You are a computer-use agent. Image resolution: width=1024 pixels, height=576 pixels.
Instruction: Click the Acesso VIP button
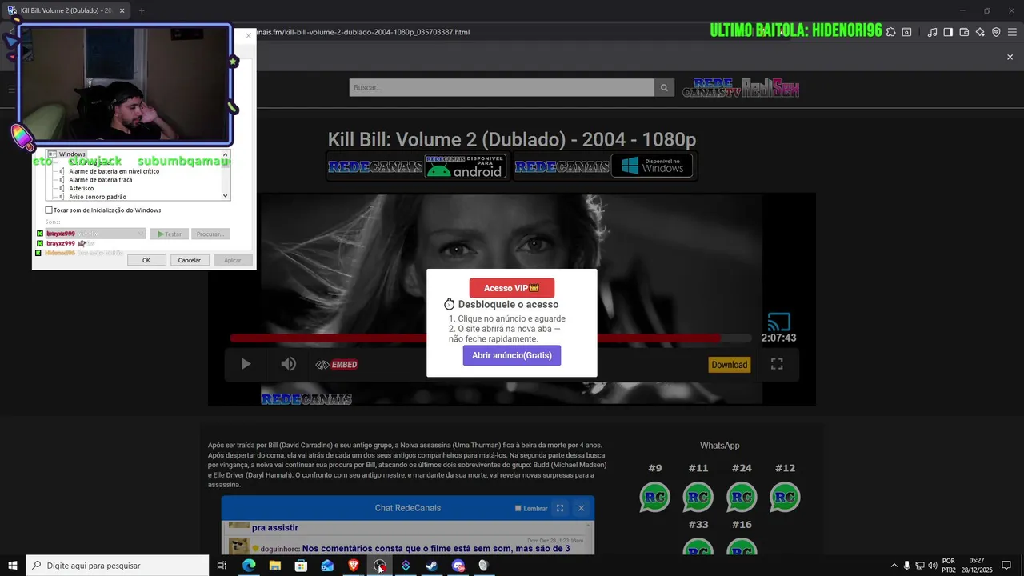click(x=512, y=288)
